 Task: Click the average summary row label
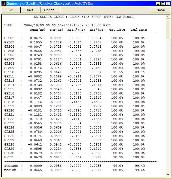click(x=11, y=166)
